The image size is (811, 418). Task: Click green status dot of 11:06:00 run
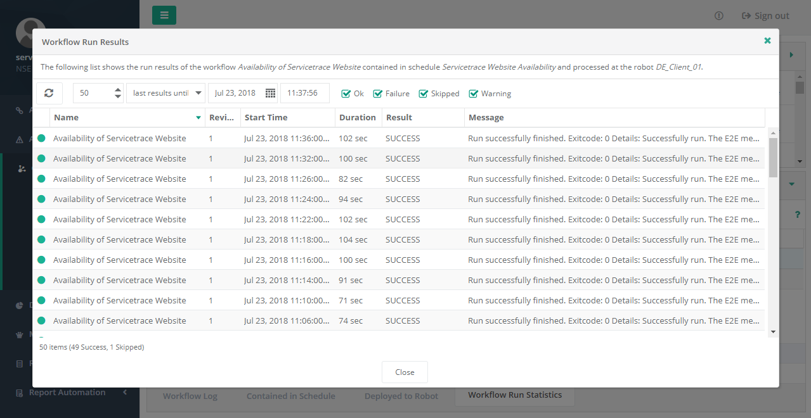tap(42, 320)
